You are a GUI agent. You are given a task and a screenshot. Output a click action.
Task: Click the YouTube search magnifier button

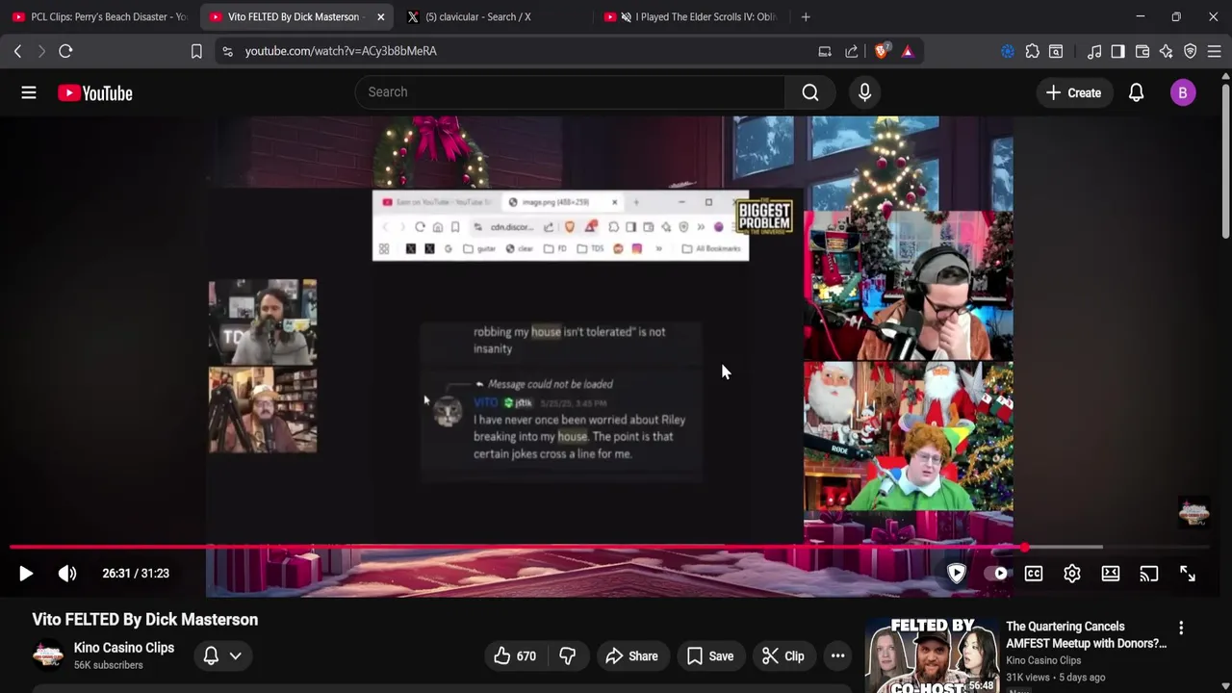tap(810, 92)
